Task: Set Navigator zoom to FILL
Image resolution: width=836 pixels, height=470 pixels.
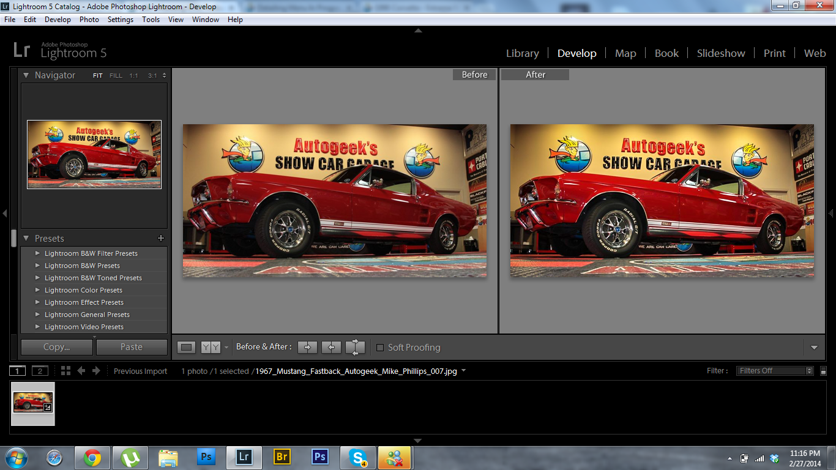Action: (x=116, y=76)
